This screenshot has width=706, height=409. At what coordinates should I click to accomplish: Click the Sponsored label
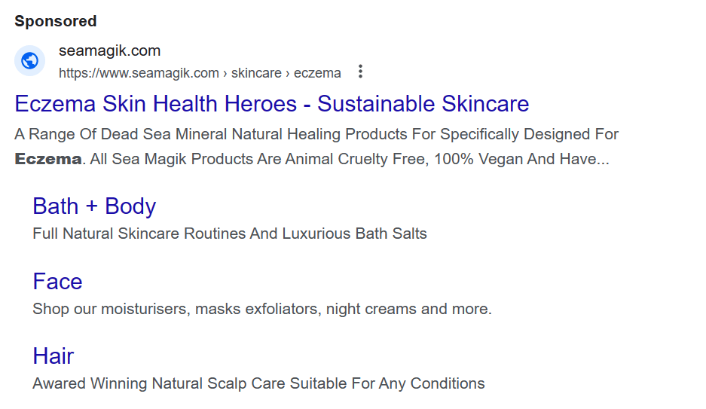(x=56, y=21)
